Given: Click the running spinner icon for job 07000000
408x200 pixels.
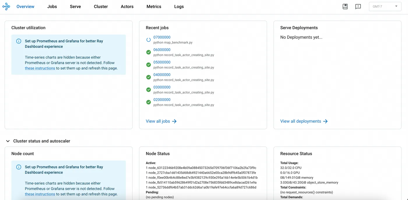Looking at the screenshot, I should 148,40.
